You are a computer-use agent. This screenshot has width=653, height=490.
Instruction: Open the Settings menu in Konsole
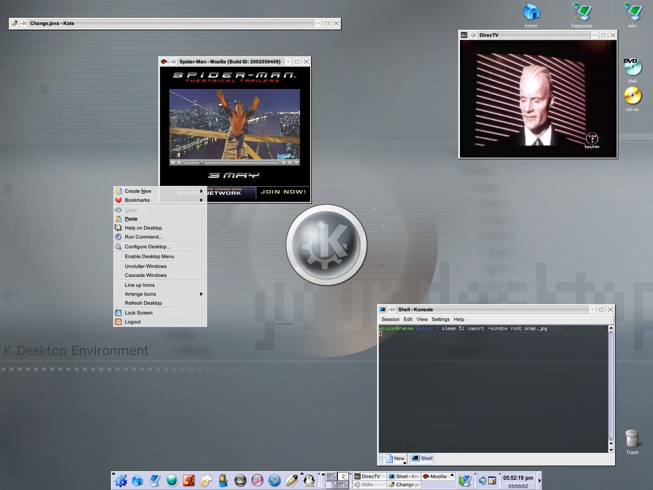pos(440,319)
